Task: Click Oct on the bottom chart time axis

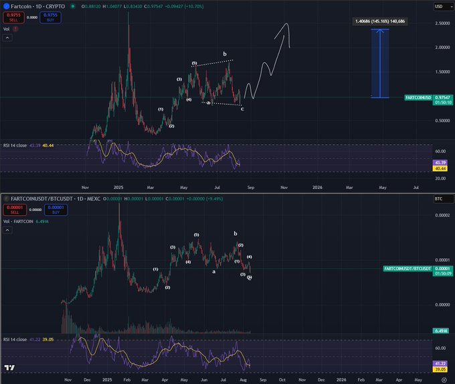Action: click(x=282, y=379)
